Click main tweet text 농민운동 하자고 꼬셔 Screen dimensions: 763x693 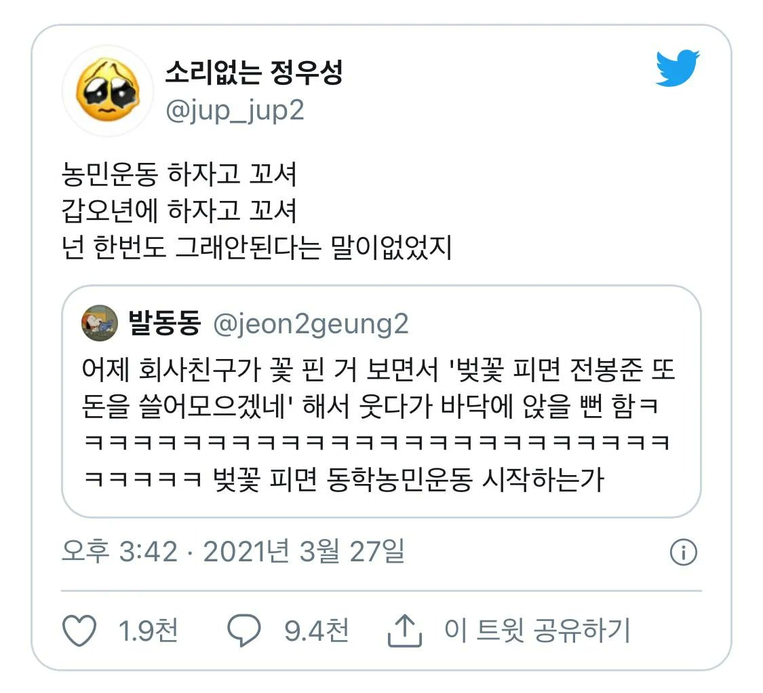(x=178, y=174)
